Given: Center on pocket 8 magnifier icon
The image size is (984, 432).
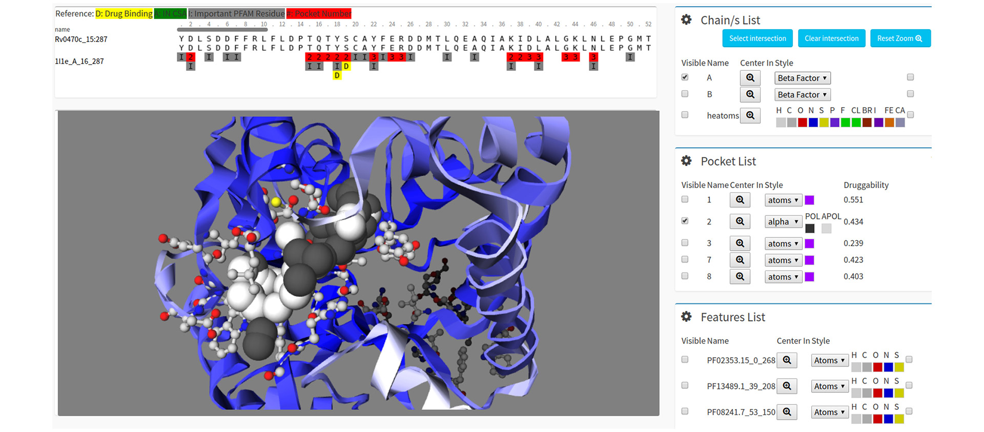Looking at the screenshot, I should pos(740,277).
